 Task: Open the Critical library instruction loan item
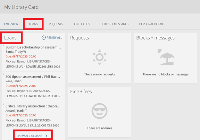[33, 107]
